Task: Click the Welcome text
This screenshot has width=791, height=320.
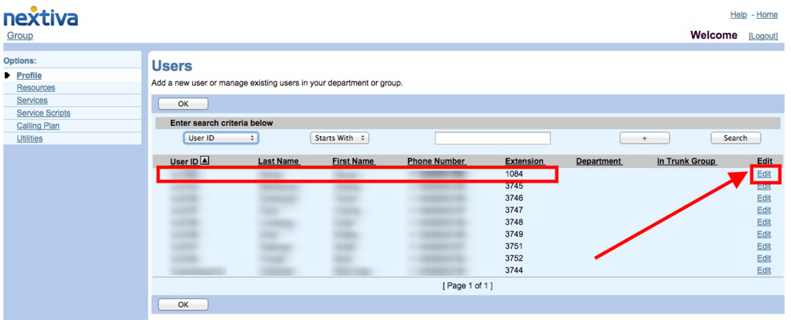Action: pos(714,35)
